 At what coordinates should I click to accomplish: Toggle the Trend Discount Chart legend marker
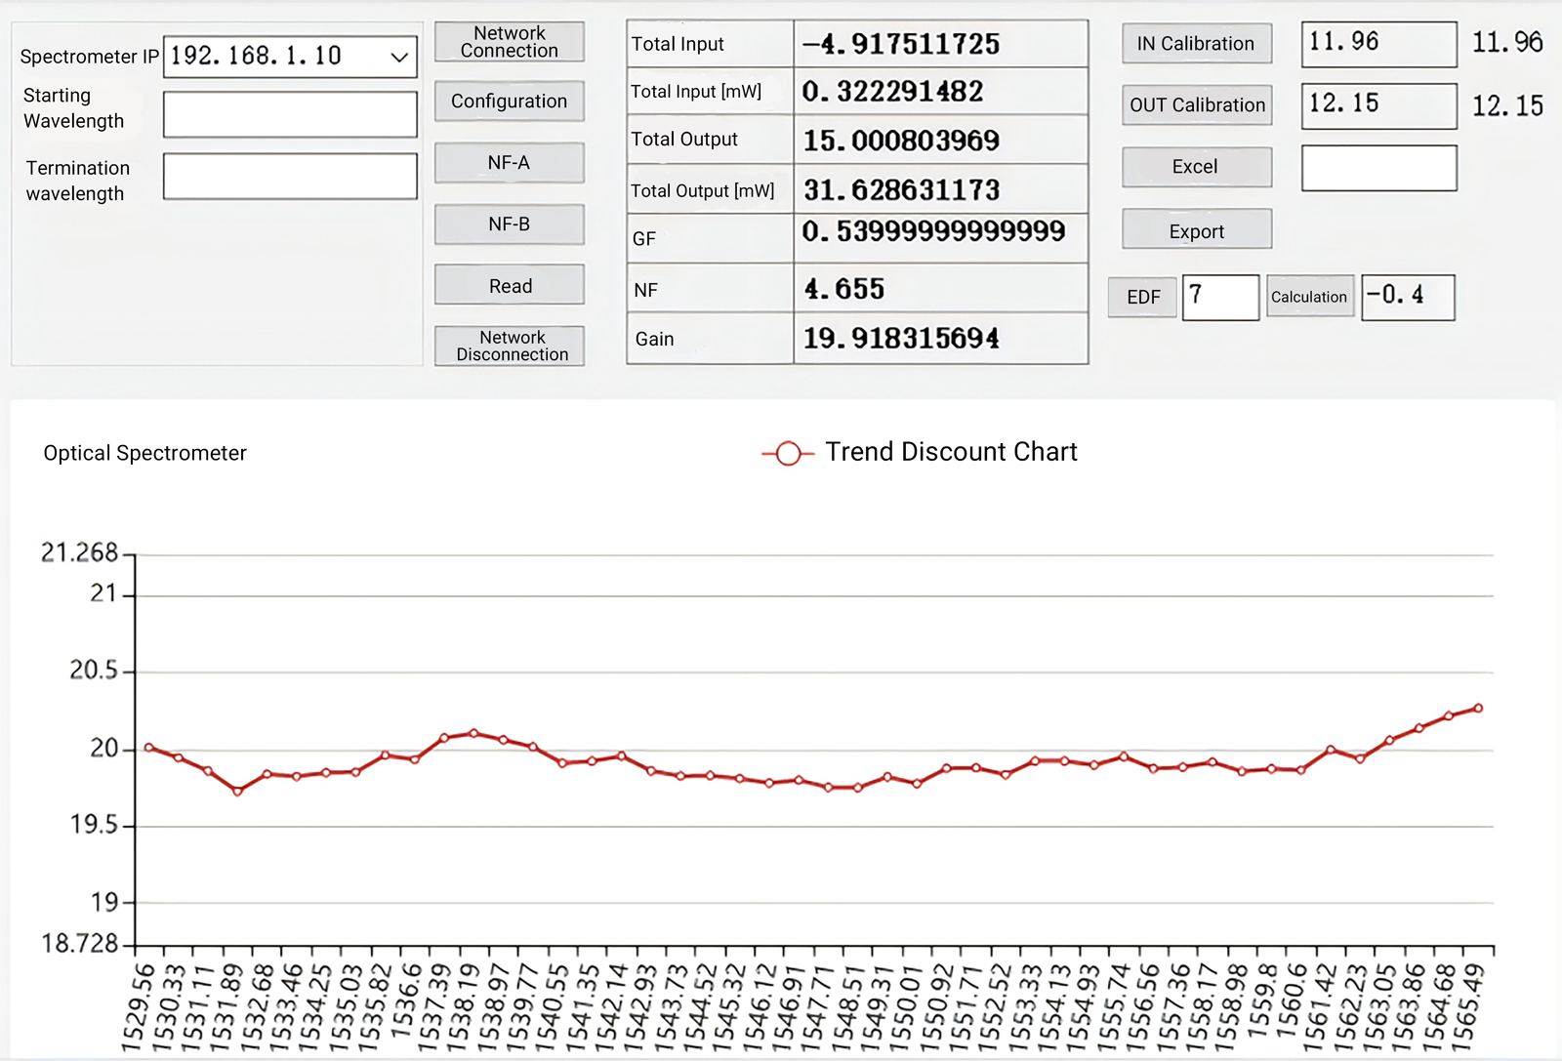(788, 454)
